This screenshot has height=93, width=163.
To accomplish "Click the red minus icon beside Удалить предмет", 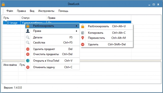I will coord(28,49).
